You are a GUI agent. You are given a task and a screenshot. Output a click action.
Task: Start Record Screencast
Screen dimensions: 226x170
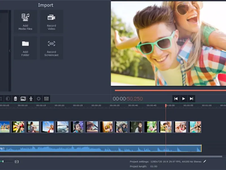tap(51, 48)
